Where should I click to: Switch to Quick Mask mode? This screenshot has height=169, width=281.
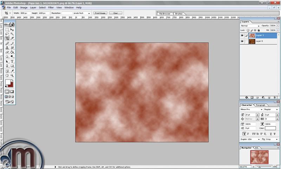12,92
